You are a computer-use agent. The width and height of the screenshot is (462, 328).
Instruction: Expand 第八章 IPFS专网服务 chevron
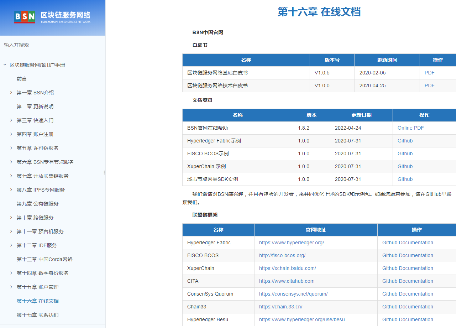(x=11, y=190)
